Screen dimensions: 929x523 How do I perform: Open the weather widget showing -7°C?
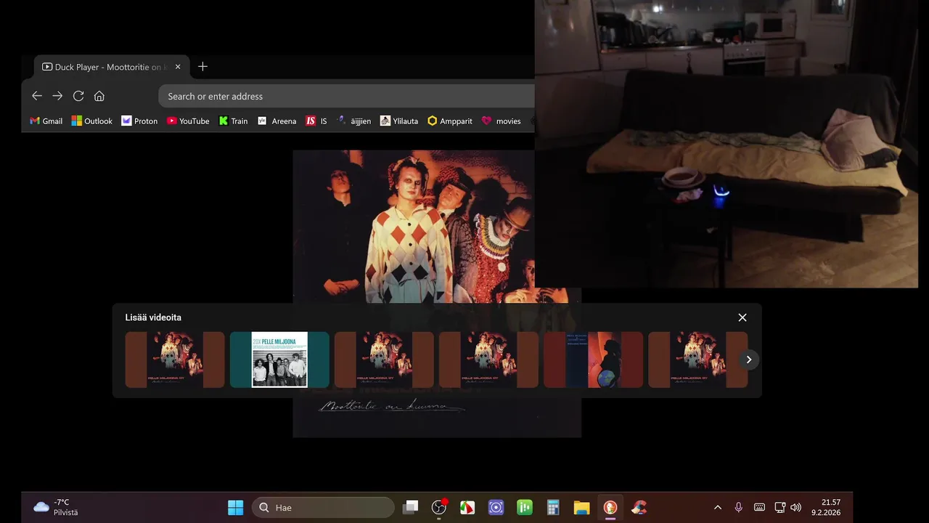point(56,507)
